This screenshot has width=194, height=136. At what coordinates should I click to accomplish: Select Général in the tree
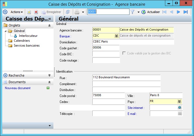pos(19,31)
